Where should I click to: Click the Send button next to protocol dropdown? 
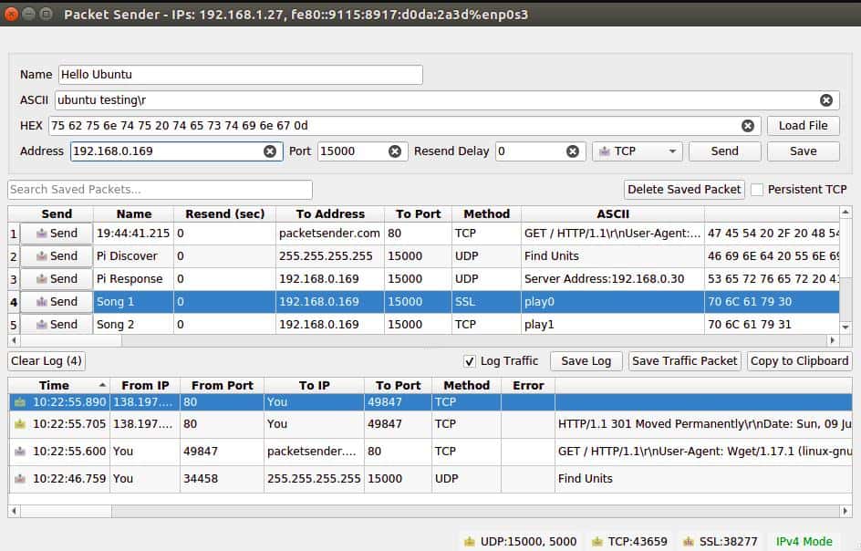725,151
